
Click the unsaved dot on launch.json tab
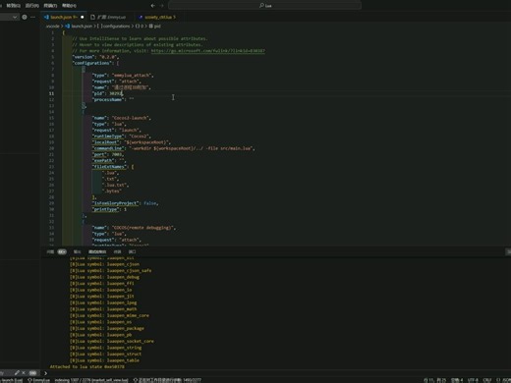click(x=83, y=17)
